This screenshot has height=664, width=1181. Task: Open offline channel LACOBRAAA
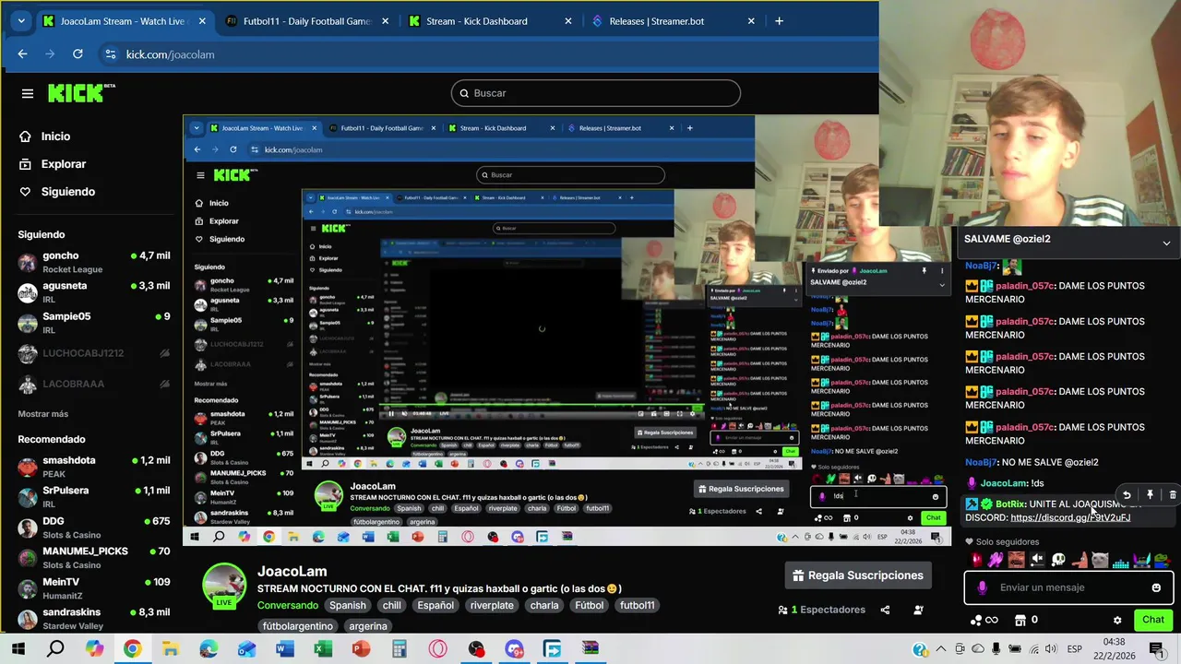coord(92,384)
